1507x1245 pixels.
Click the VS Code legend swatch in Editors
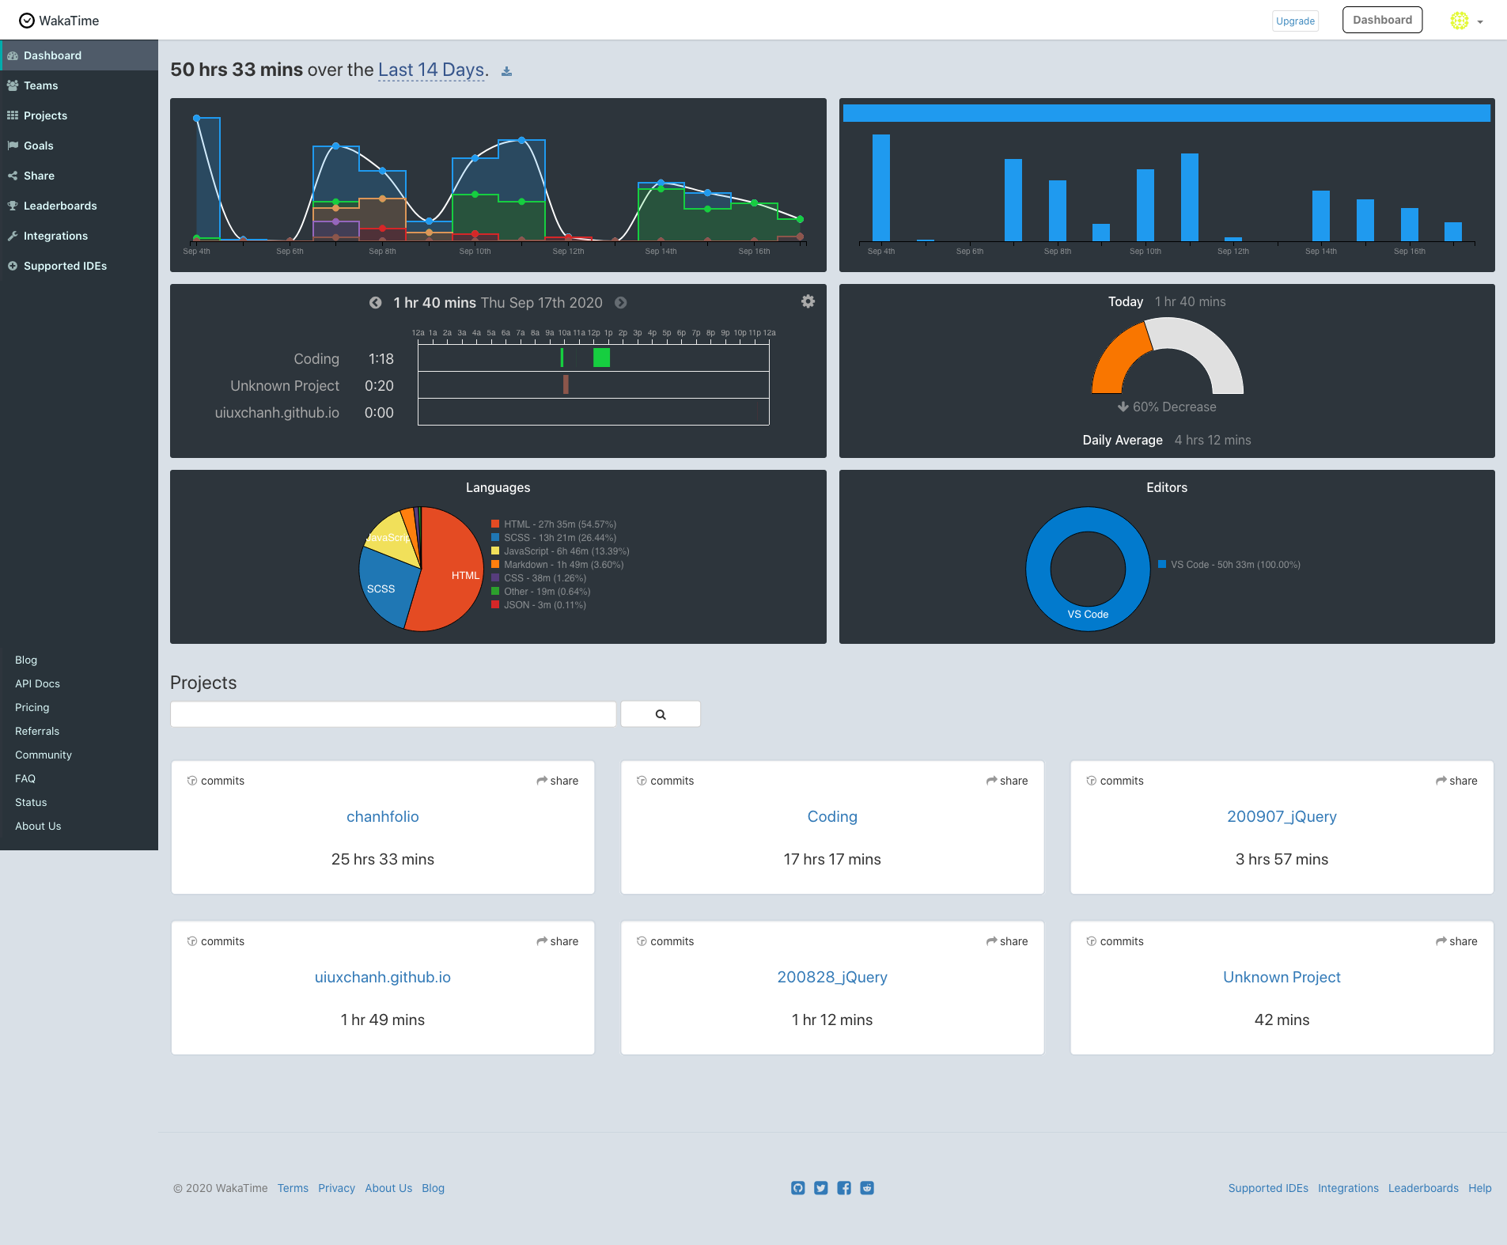click(x=1162, y=565)
